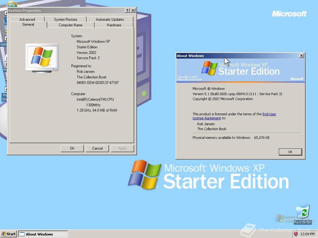
Task: Click the 12:04 PM clock
Action: pyautogui.click(x=307, y=234)
